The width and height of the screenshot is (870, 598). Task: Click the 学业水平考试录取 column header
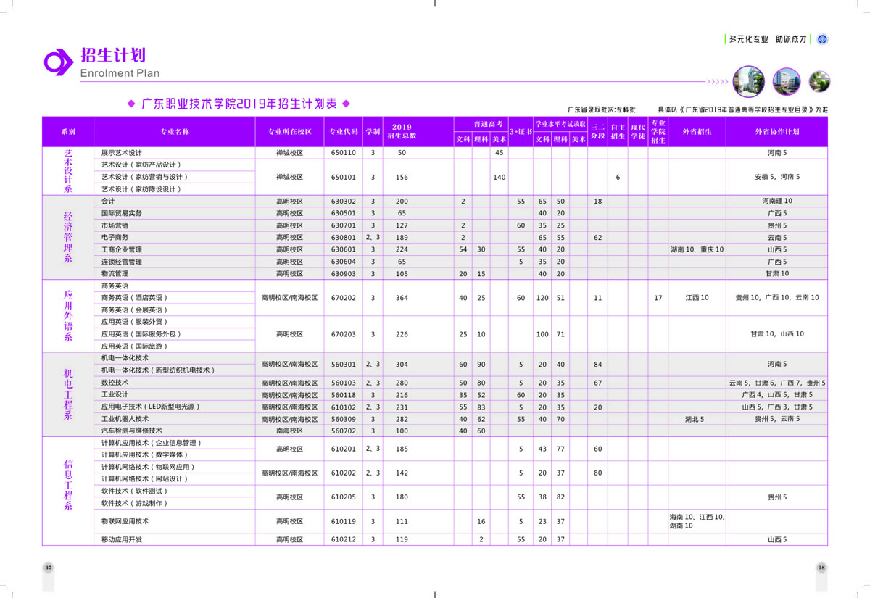560,124
